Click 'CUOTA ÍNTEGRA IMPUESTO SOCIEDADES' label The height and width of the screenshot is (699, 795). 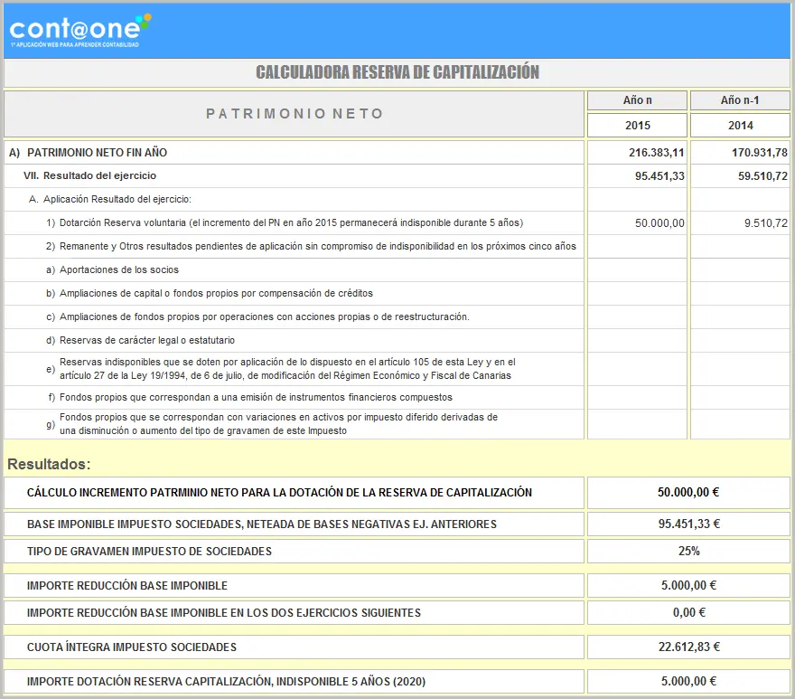tap(132, 647)
